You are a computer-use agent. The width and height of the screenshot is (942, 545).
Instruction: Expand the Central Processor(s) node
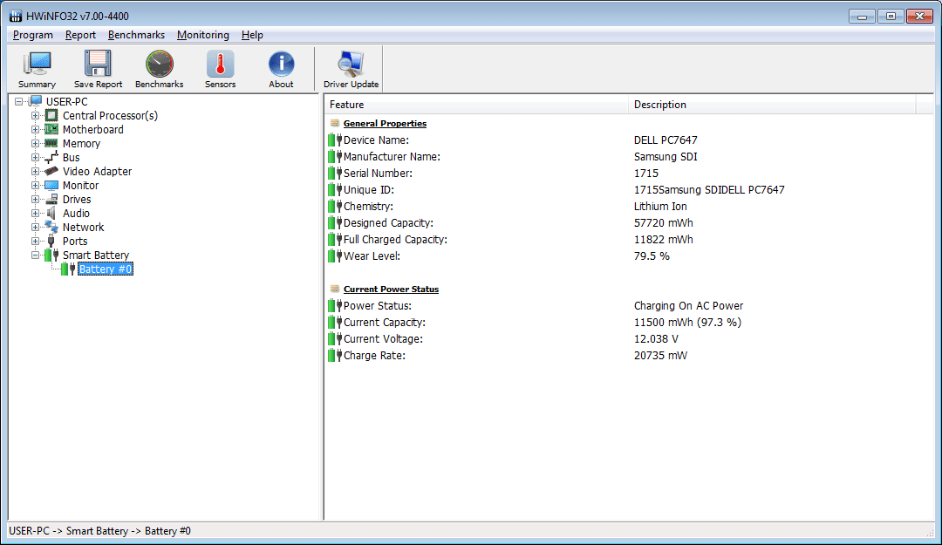tap(36, 115)
